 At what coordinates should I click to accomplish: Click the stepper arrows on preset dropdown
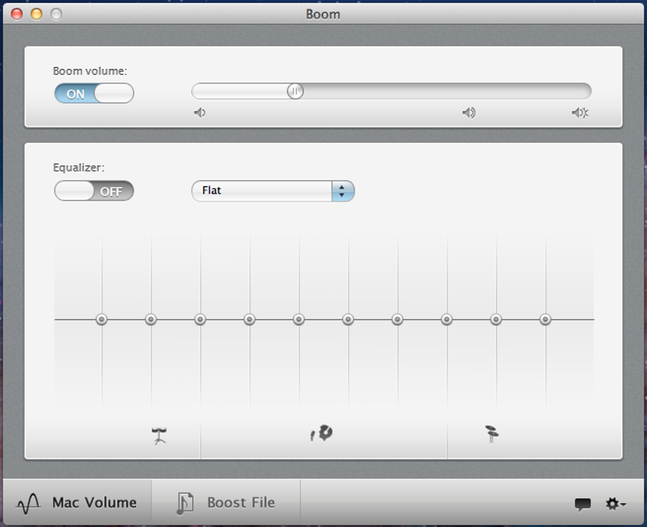click(343, 191)
